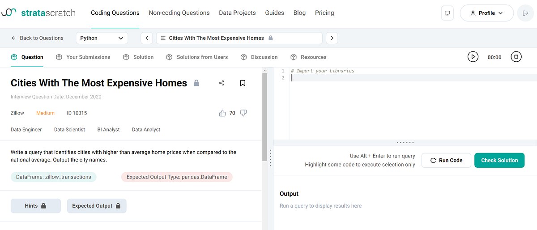This screenshot has width=537, height=230.
Task: Open Coding Questions in top navigation
Action: click(x=115, y=13)
